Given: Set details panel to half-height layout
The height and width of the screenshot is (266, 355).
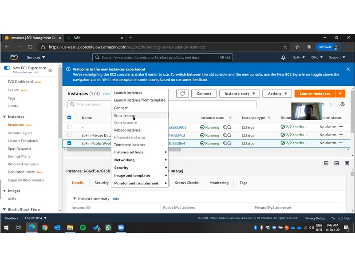Looking at the screenshot, I should pyautogui.click(x=336, y=163).
